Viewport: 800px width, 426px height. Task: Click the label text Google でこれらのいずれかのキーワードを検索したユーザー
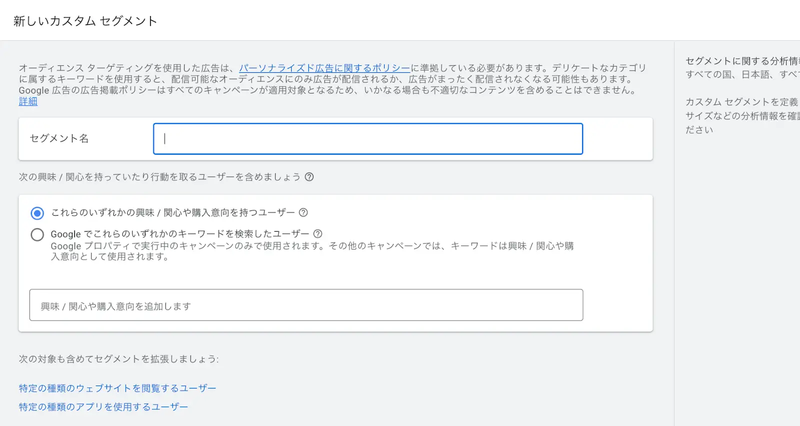coord(180,234)
